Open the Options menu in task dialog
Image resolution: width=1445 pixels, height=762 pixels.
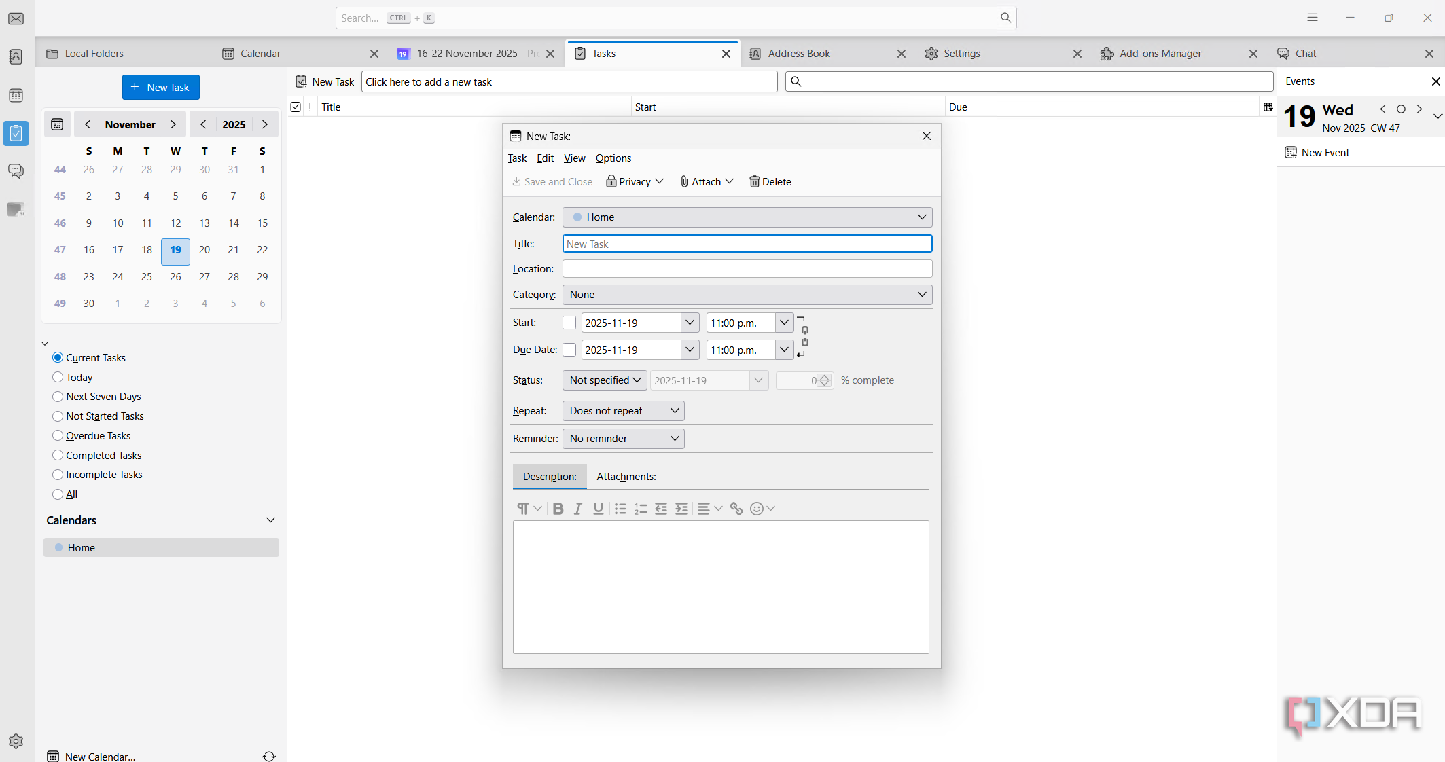coord(613,158)
